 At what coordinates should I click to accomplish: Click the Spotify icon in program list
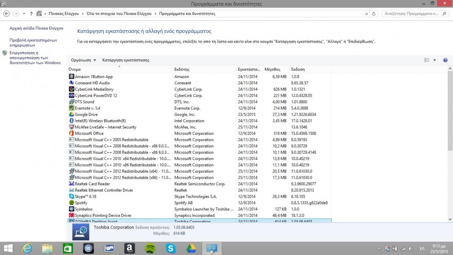coord(72,203)
